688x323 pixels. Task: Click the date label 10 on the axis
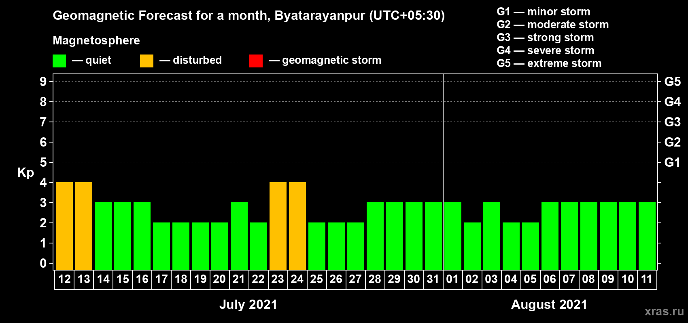(628, 279)
